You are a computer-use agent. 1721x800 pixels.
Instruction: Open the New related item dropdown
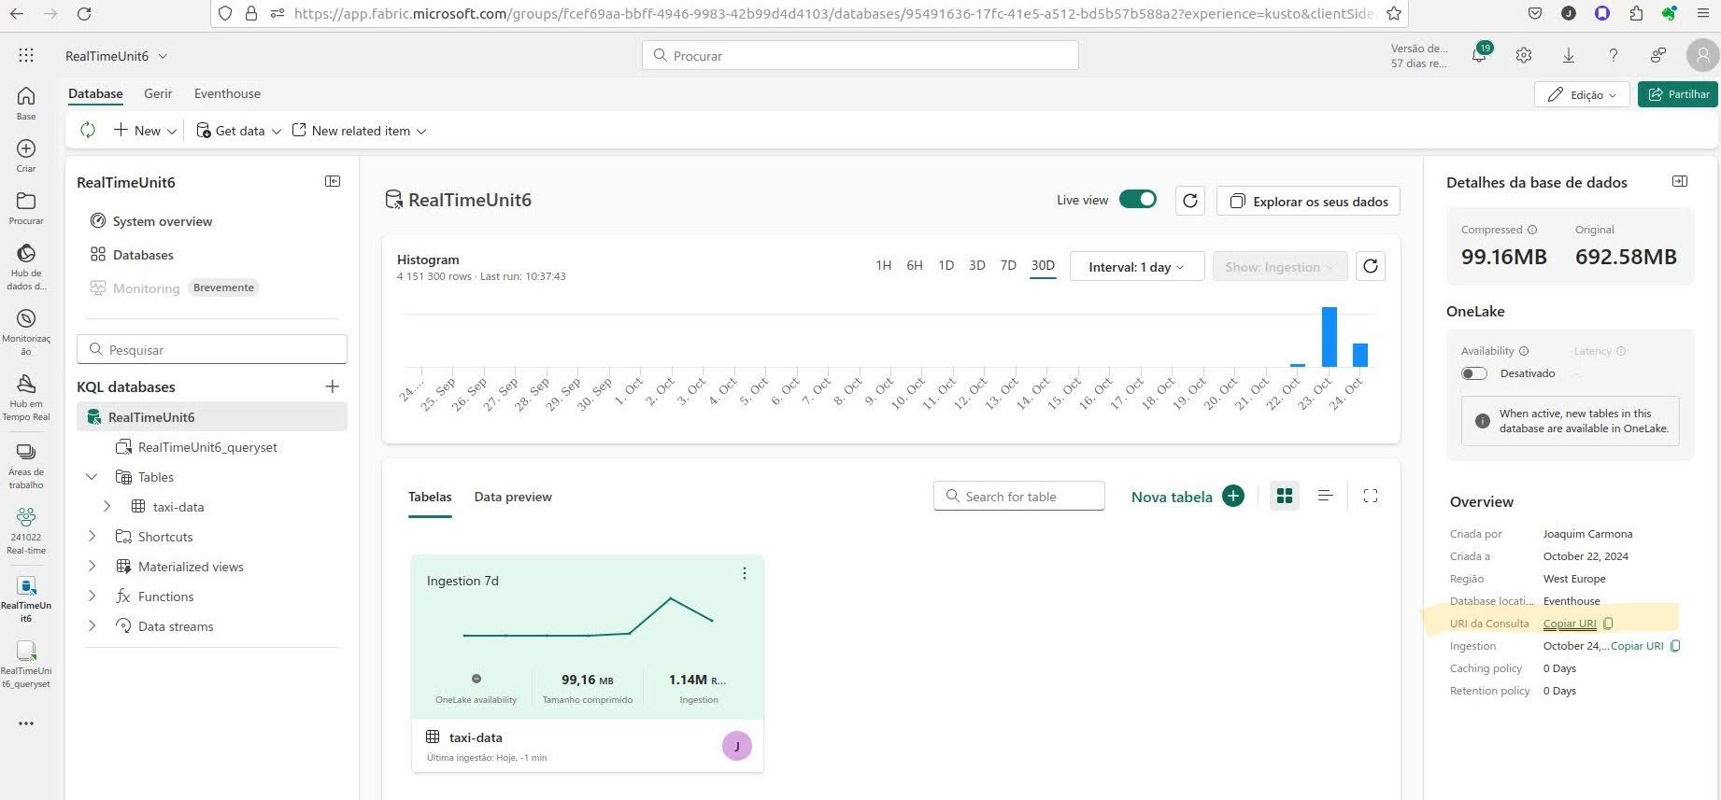pos(360,131)
